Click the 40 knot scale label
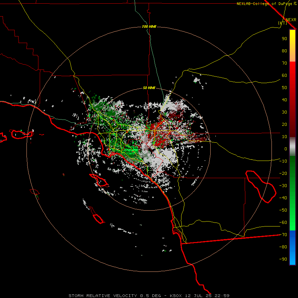The height and width of the screenshot is (298, 298). pos(284,100)
